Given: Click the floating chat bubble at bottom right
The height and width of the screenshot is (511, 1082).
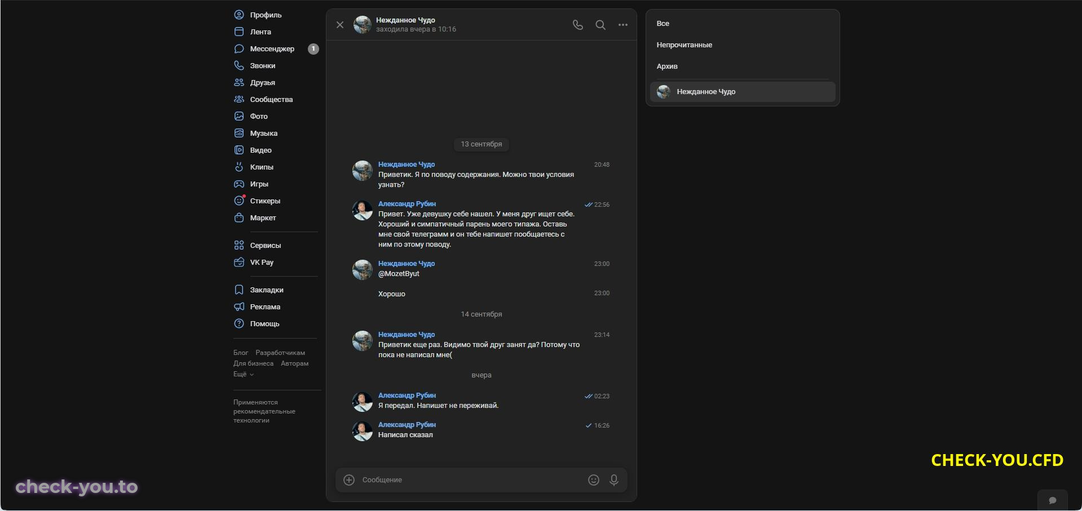Looking at the screenshot, I should click(x=1052, y=500).
